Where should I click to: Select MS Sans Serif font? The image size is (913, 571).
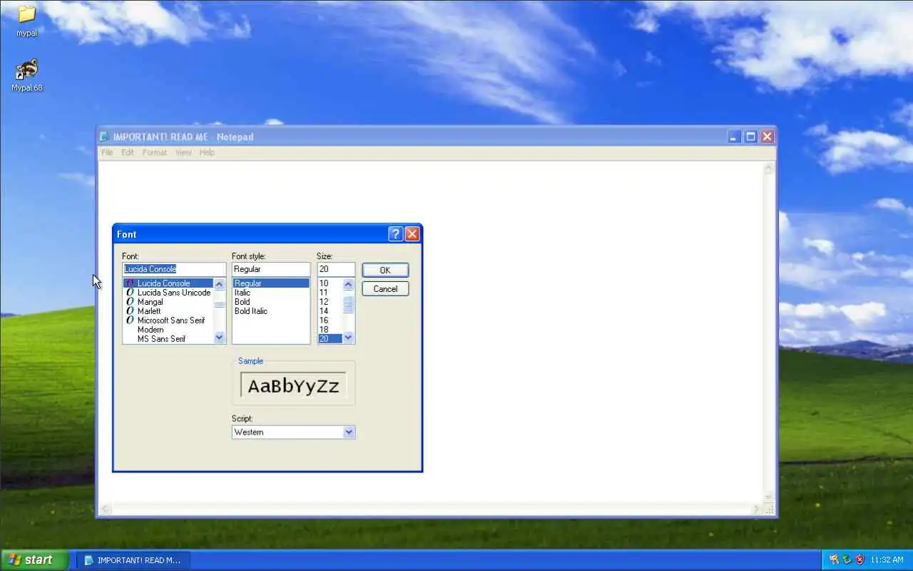tap(168, 339)
